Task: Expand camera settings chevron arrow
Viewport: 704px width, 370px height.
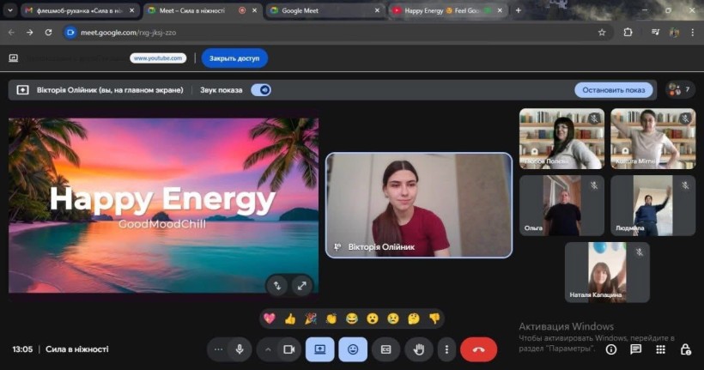Action: 268,349
